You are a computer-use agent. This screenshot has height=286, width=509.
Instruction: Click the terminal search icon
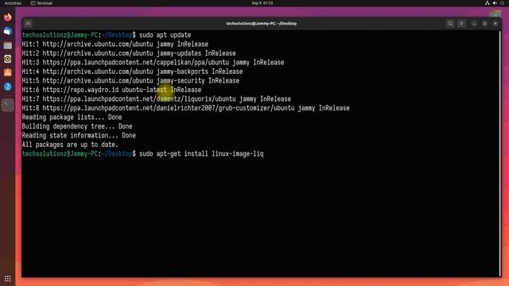pos(450,23)
